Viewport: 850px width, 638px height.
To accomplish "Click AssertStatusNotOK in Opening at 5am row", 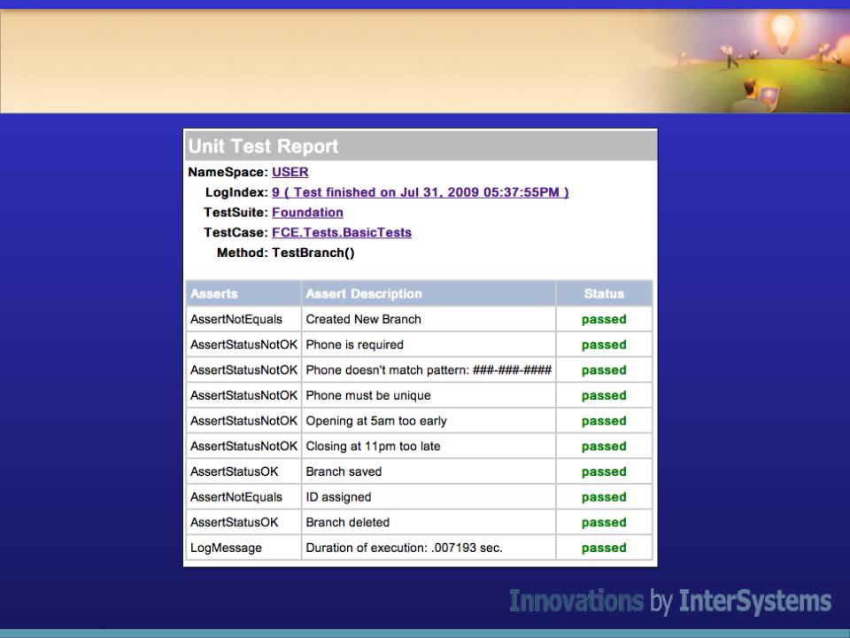I will pos(243,421).
